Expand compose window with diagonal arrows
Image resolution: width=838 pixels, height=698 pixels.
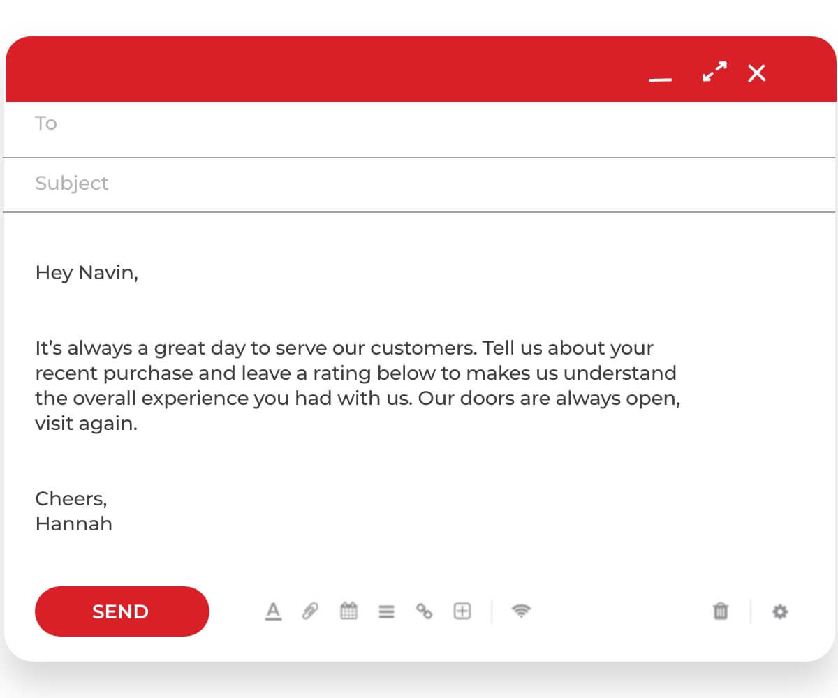[x=714, y=72]
